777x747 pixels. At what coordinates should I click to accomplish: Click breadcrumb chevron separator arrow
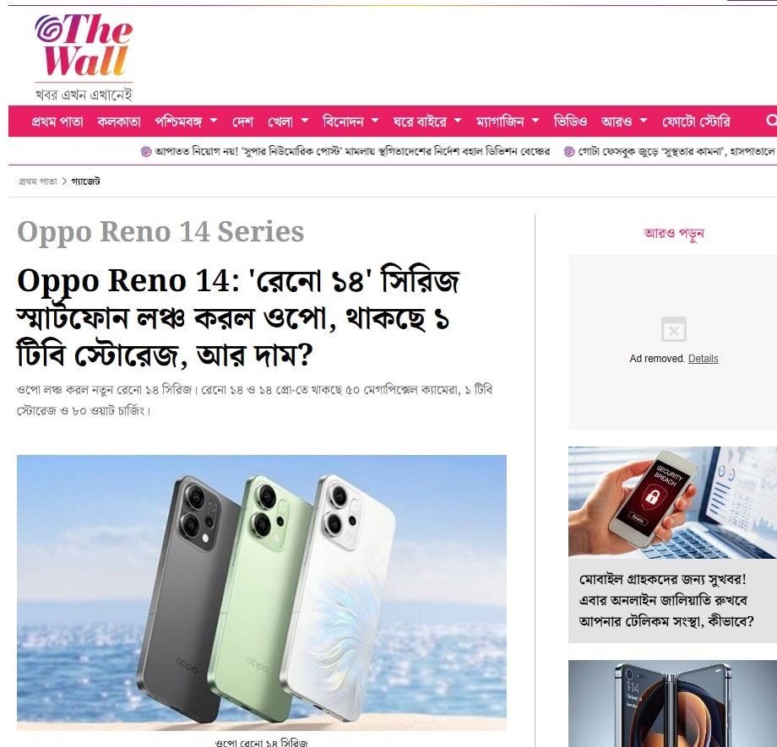point(64,181)
